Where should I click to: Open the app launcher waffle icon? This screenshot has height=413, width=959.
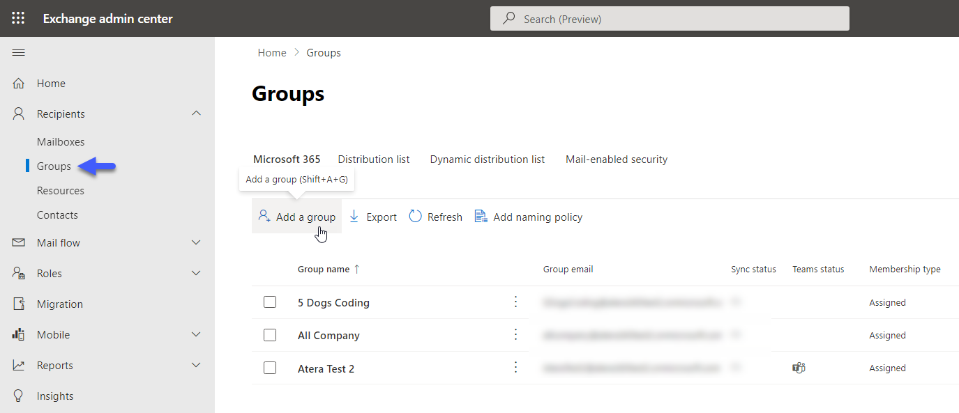click(x=18, y=19)
